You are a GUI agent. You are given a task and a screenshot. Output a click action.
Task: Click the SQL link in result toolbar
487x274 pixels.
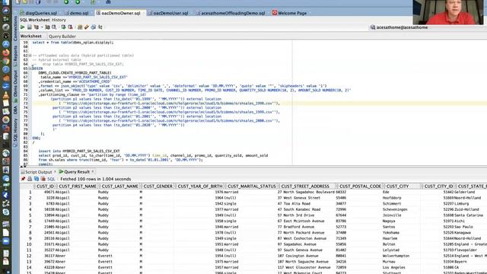point(51,180)
